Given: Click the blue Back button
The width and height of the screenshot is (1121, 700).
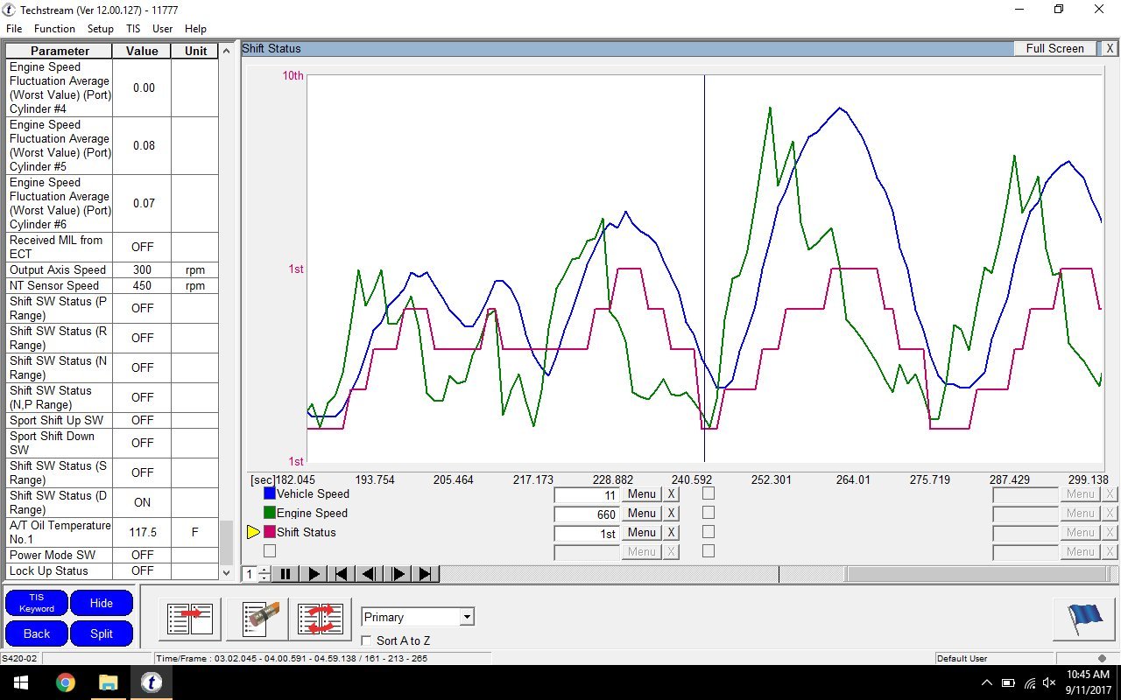Looking at the screenshot, I should point(36,633).
